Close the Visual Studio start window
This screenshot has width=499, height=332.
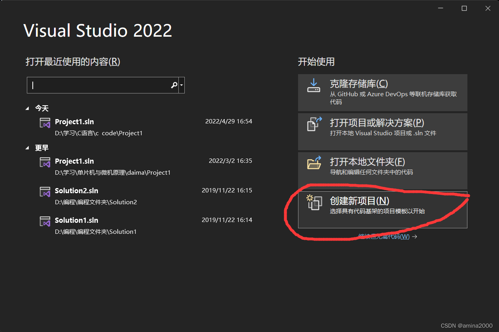[x=488, y=8]
